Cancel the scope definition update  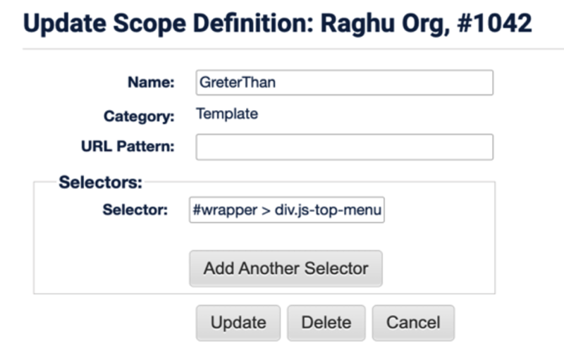[x=413, y=323]
